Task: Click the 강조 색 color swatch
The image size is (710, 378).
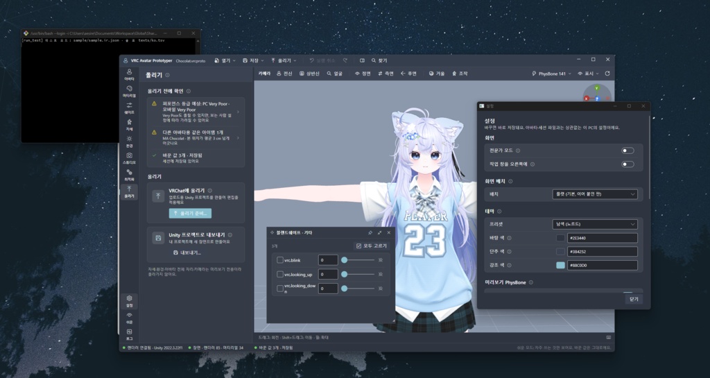Action: [560, 265]
